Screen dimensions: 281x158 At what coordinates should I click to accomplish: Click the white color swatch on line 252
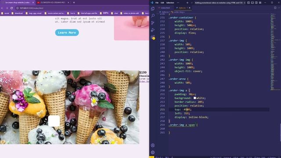pos(195,98)
